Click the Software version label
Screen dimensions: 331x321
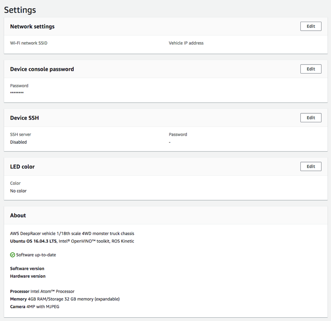27,269
